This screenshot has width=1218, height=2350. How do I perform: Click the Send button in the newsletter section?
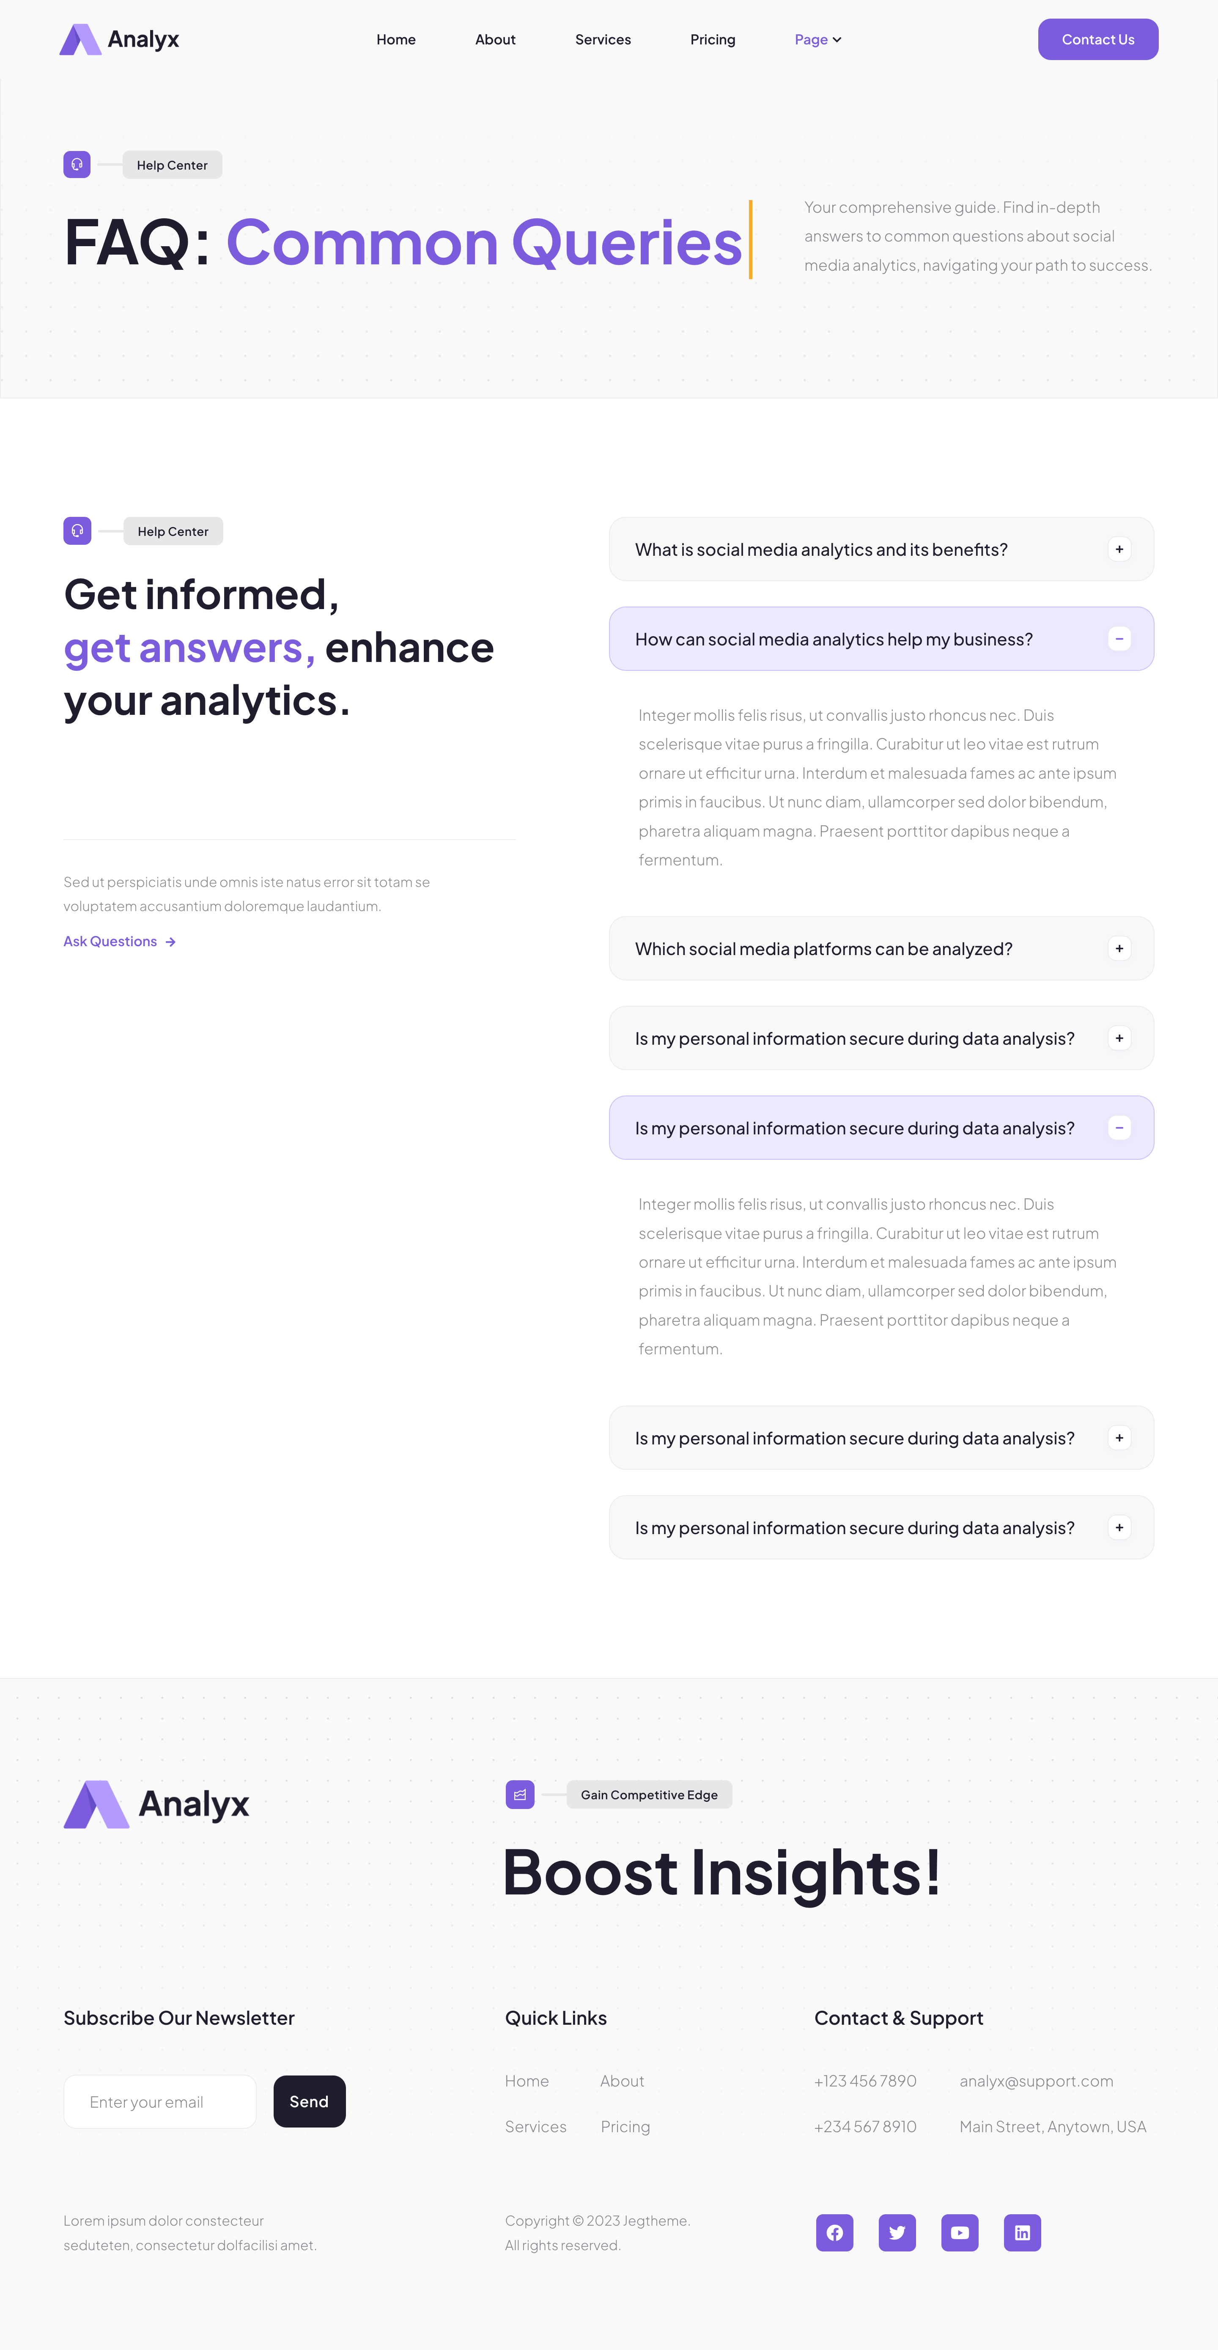click(x=308, y=2101)
